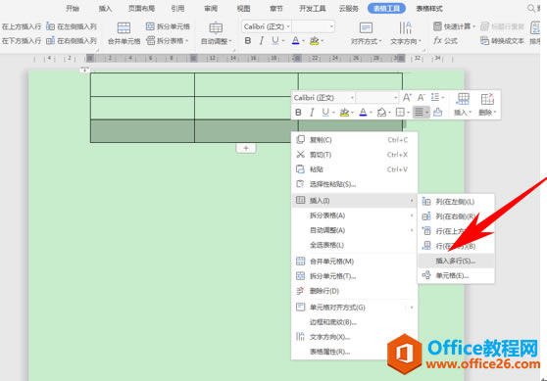Click ribbon 转换成文本 convert to text
The height and width of the screenshot is (381, 547).
(502, 41)
